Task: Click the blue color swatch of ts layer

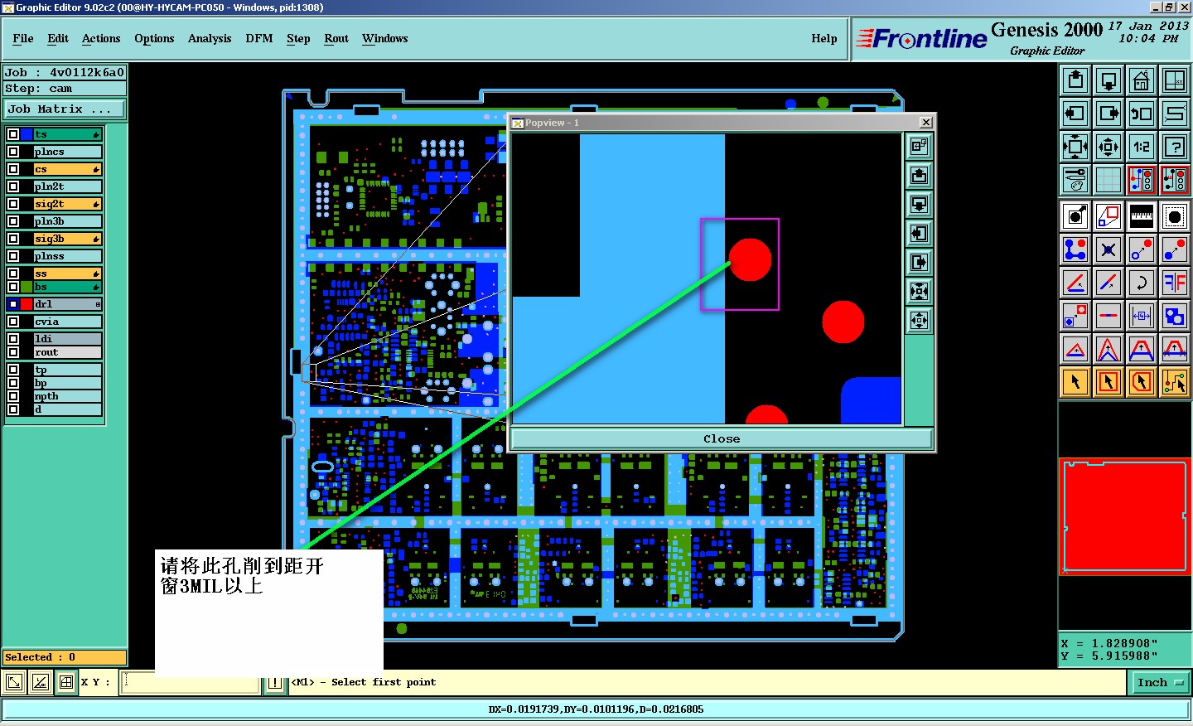Action: [x=27, y=134]
